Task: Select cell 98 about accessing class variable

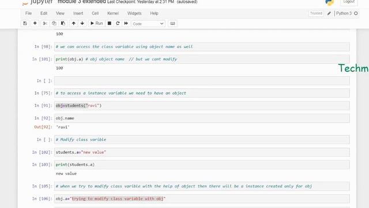Action: (202, 47)
